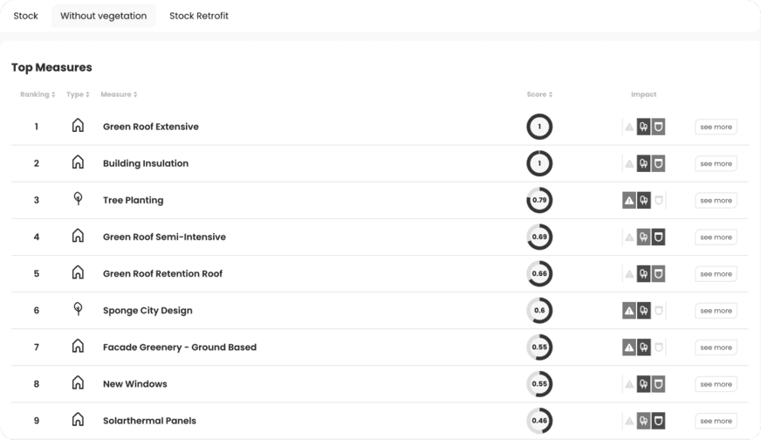
Task: Click shield impact icon in Solarthermal Panels row
Action: click(658, 421)
